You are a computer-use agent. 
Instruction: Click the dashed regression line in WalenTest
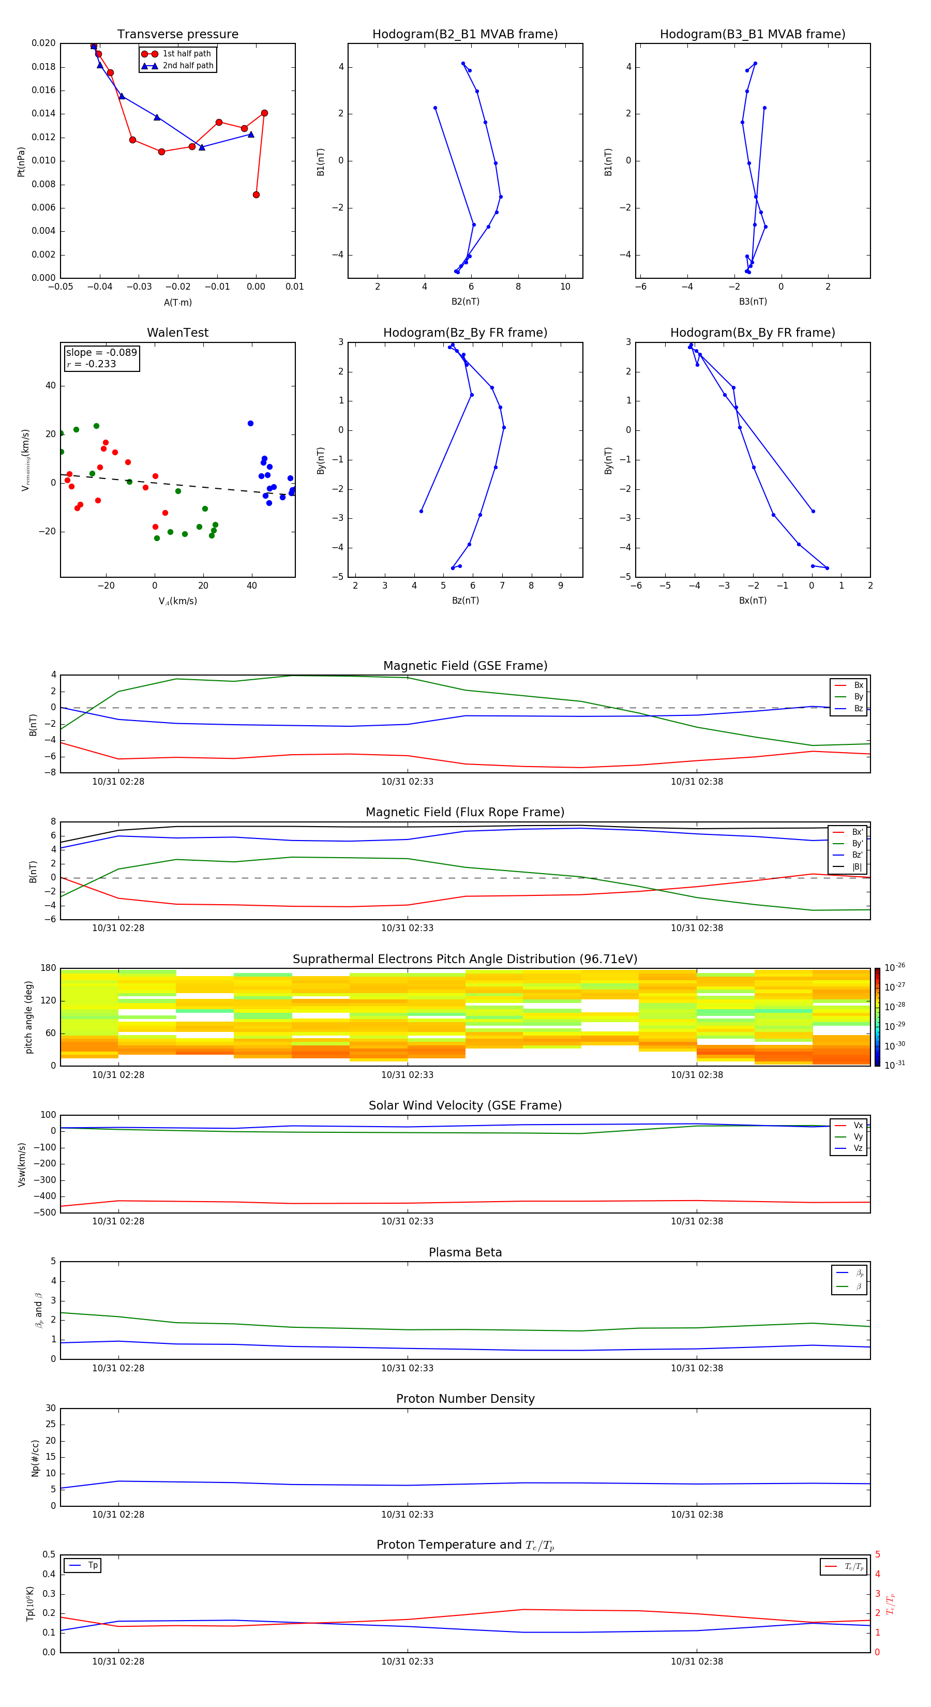[x=177, y=484]
